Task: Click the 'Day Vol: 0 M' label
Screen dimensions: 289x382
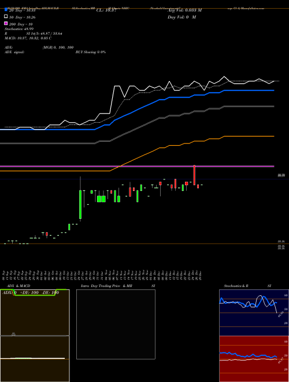Action: coord(181,17)
